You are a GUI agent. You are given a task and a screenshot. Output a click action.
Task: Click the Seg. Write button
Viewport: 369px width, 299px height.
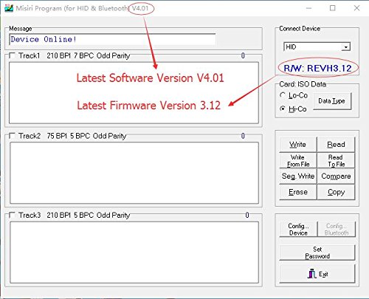pos(298,176)
